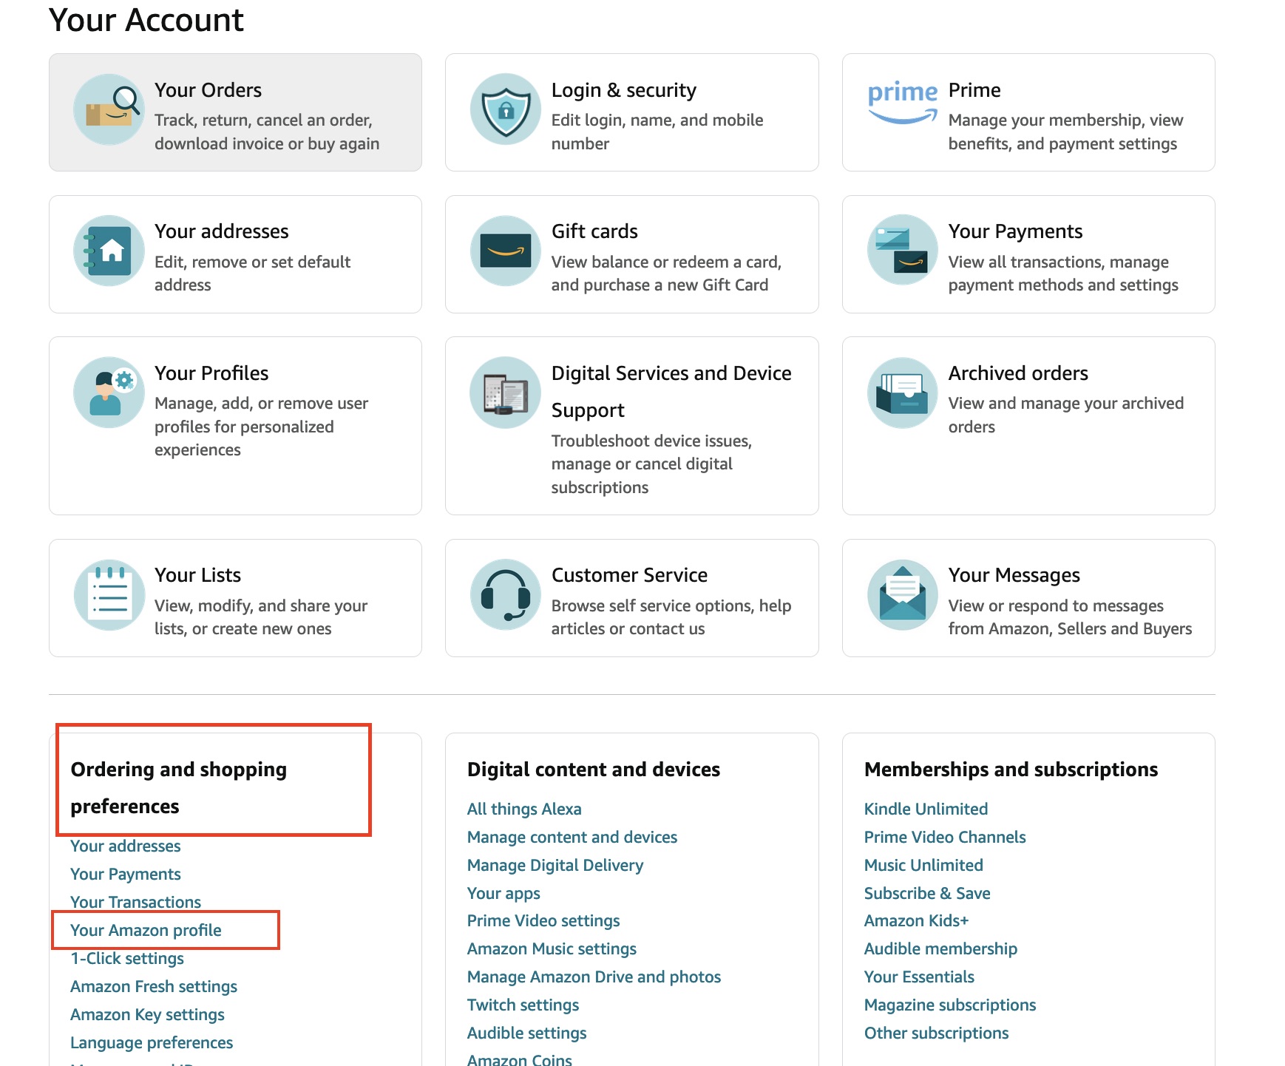The height and width of the screenshot is (1066, 1285).
Task: Click 'Digital content and devices' heading
Action: 593,770
